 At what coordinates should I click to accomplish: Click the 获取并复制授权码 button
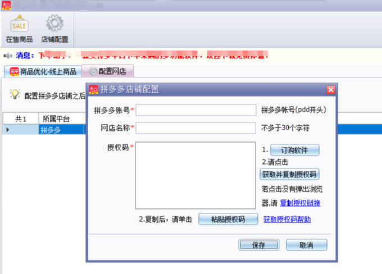click(290, 174)
